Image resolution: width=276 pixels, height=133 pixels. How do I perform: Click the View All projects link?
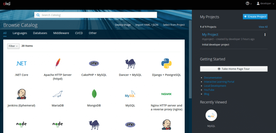[263, 27]
